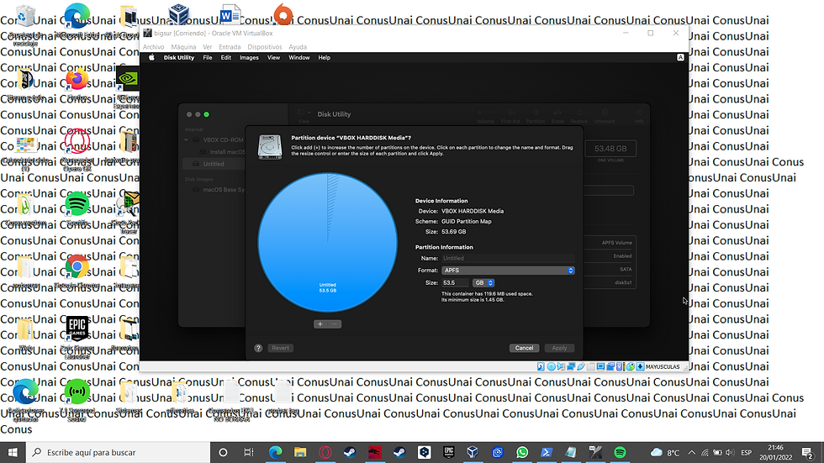The height and width of the screenshot is (463, 824).
Task: Select Install macOS volume in sidebar
Action: click(223, 152)
